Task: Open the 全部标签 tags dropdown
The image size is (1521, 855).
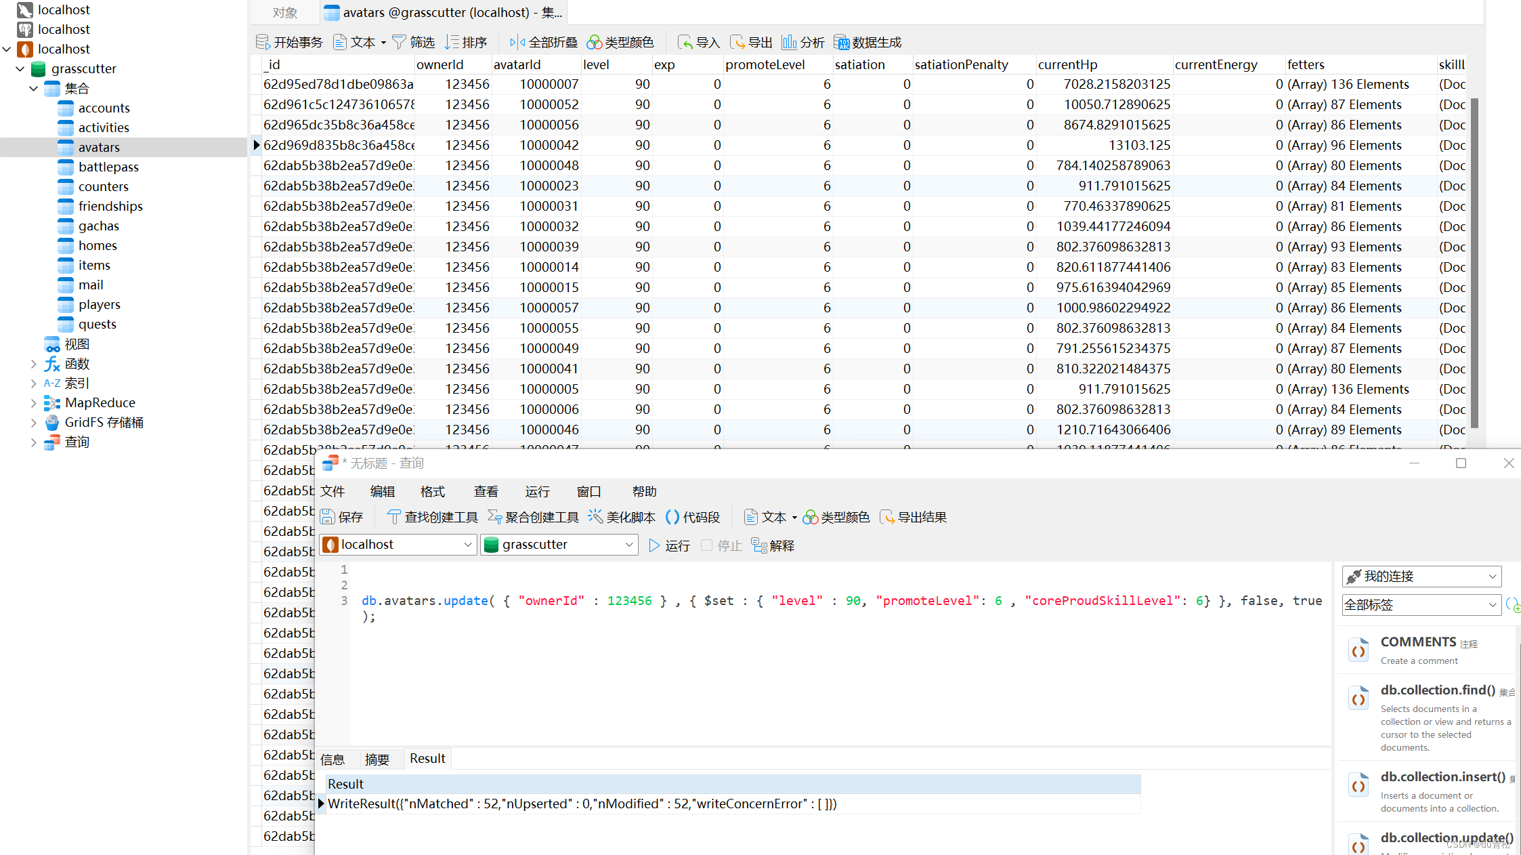Action: click(1421, 605)
